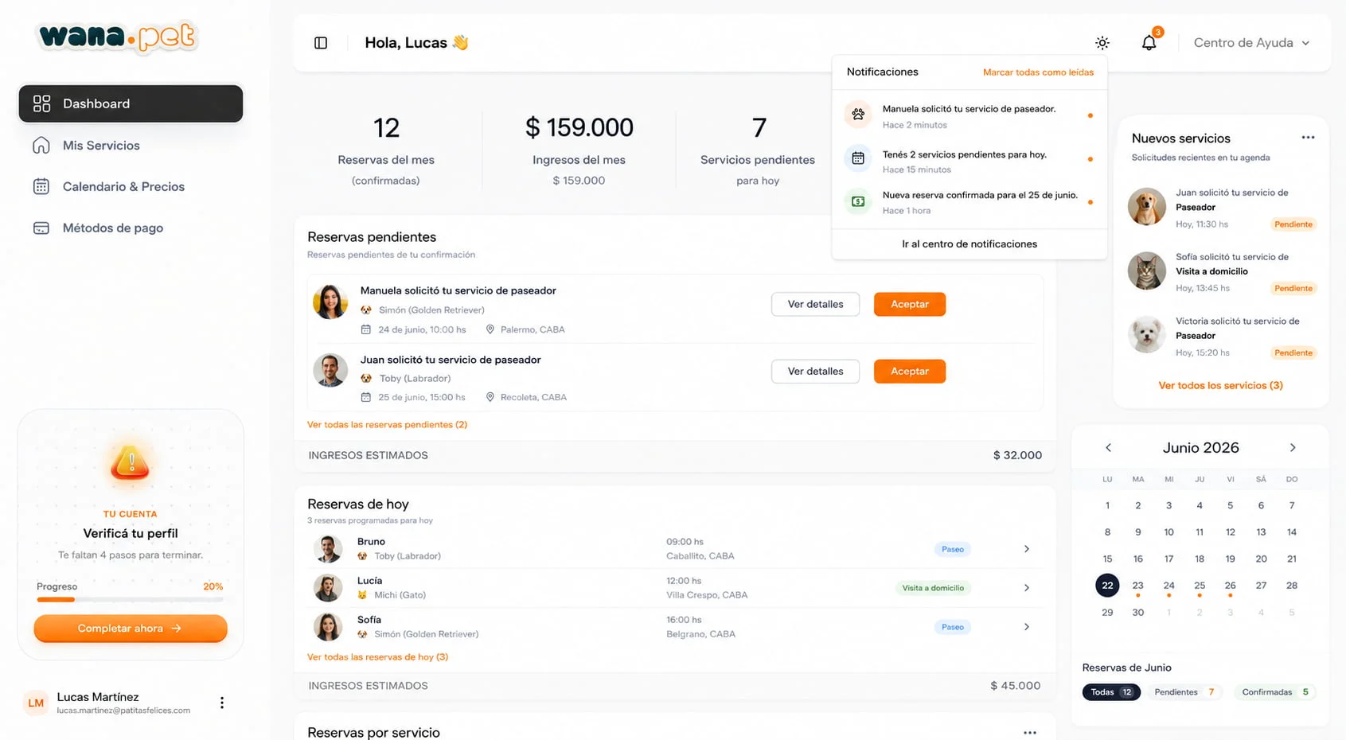The height and width of the screenshot is (740, 1346).
Task: Click calendar icon of pending services notification
Action: (858, 158)
